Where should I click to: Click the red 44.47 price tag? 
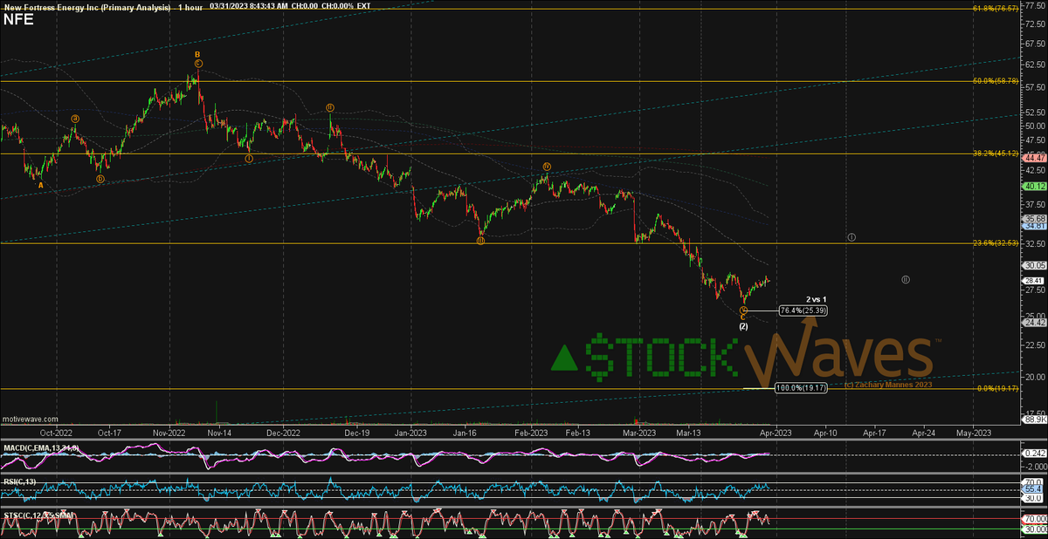click(1035, 157)
